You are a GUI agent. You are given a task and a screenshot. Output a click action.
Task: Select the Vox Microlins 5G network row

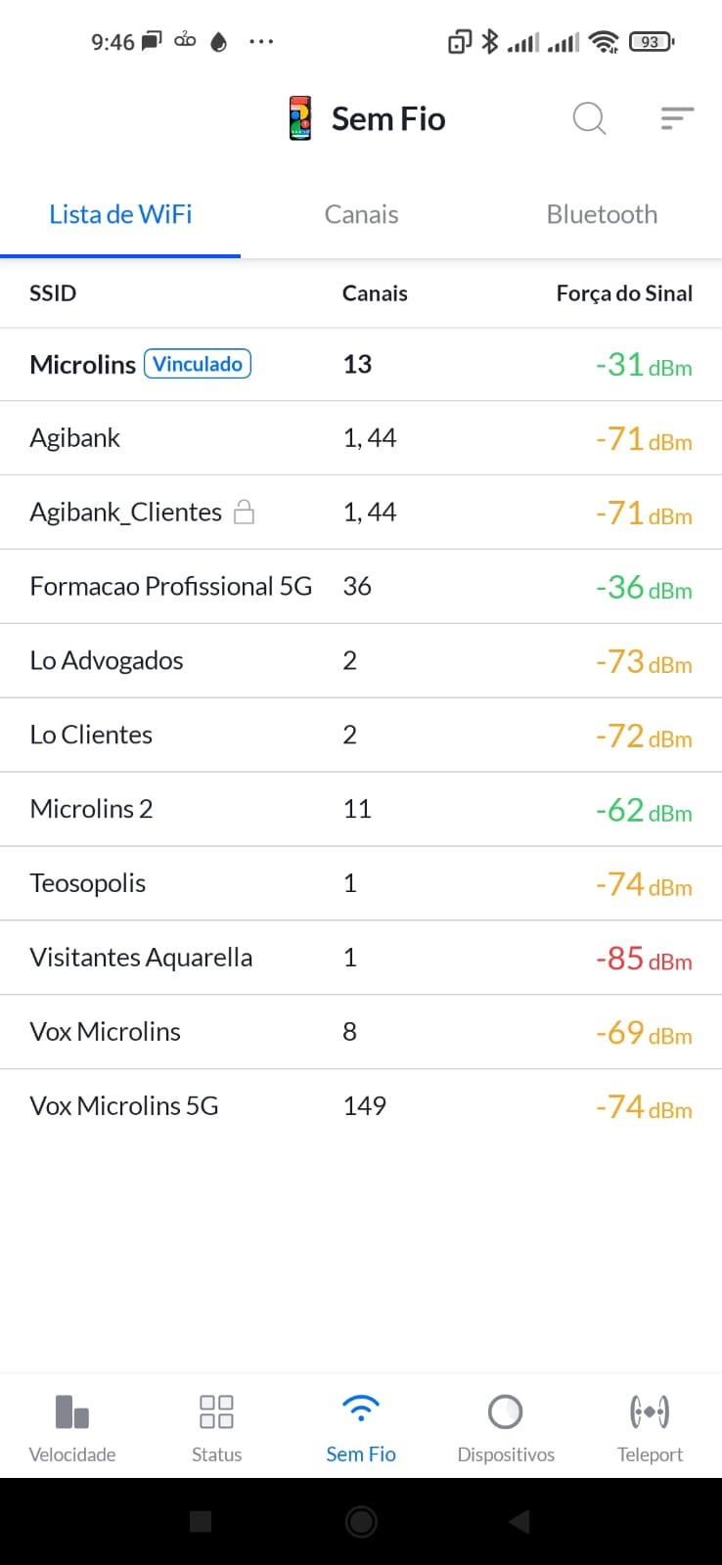point(124,1105)
